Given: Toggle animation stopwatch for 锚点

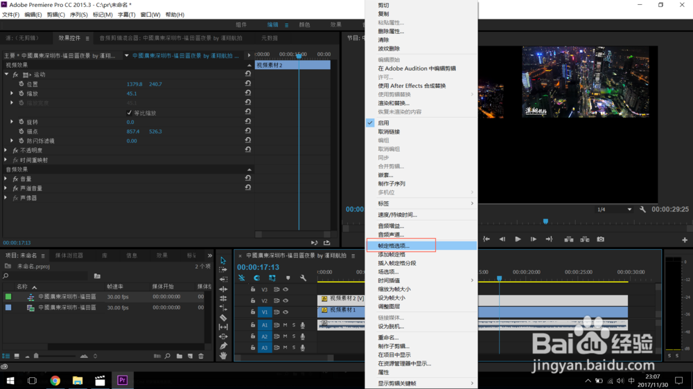Looking at the screenshot, I should [x=21, y=131].
